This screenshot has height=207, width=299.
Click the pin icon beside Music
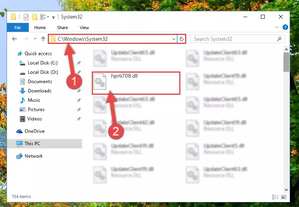(79, 100)
